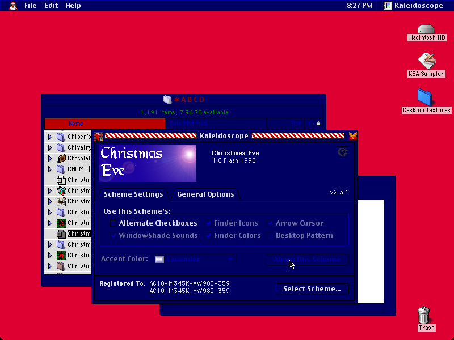
Task: Toggle the Arrow Cursor checkbox
Action: (271, 223)
